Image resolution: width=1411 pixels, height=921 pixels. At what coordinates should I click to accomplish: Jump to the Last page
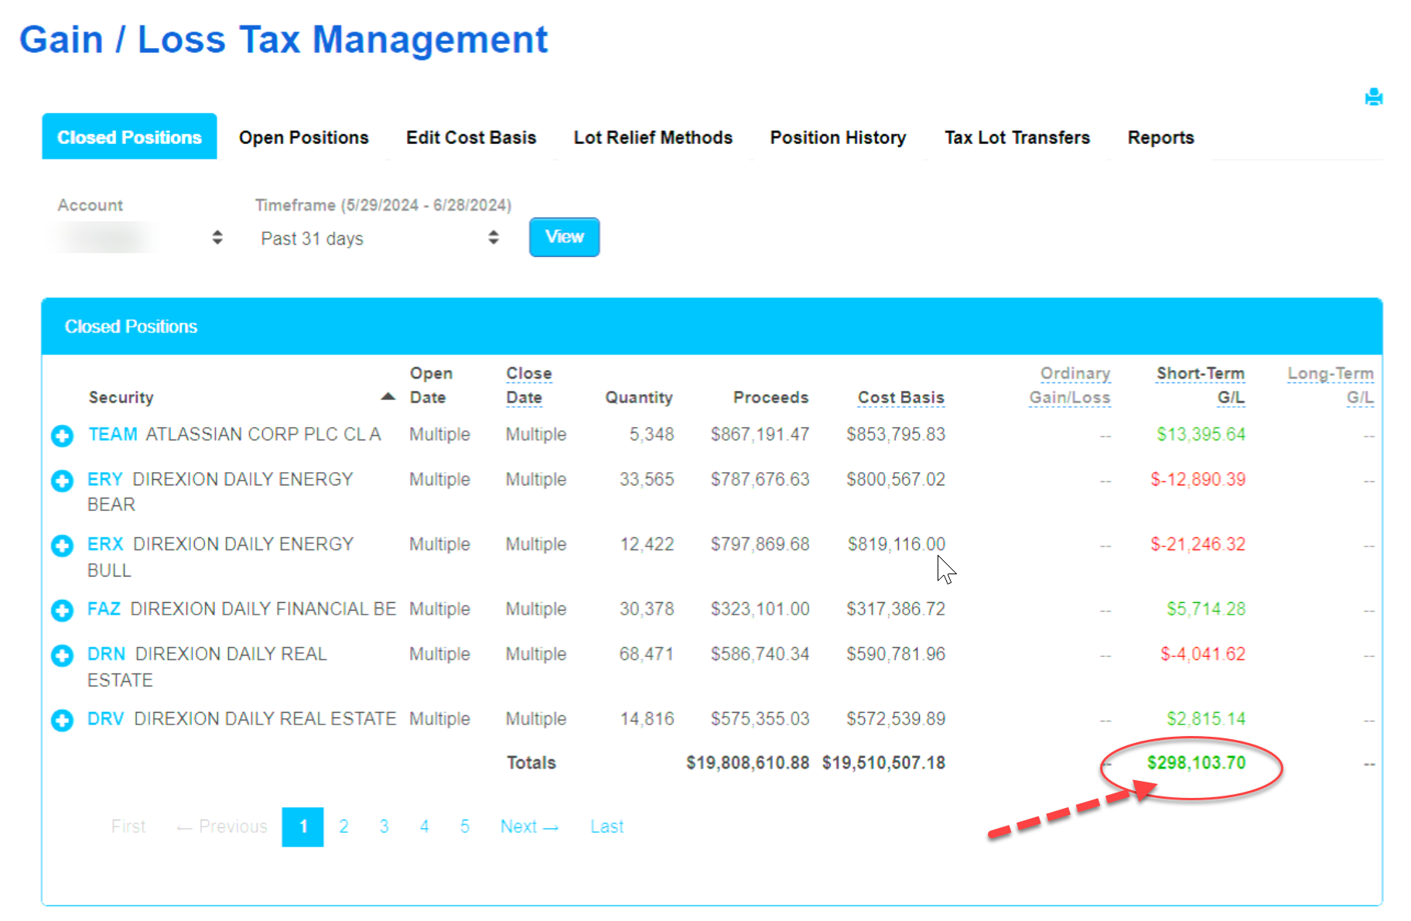(606, 827)
